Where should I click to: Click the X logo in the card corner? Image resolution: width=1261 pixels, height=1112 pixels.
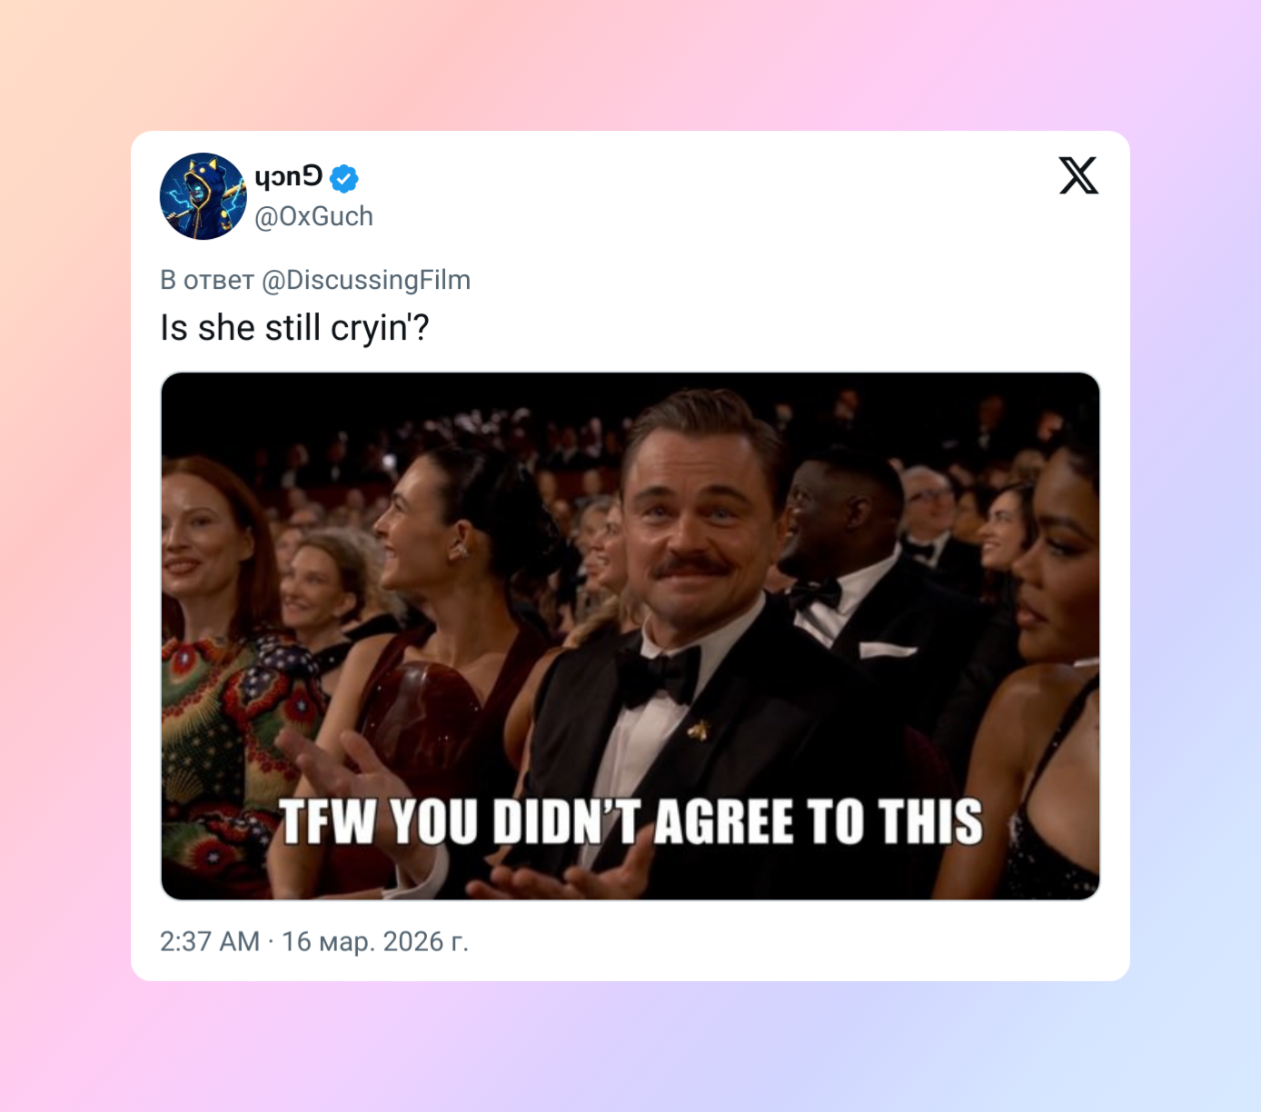click(1078, 175)
